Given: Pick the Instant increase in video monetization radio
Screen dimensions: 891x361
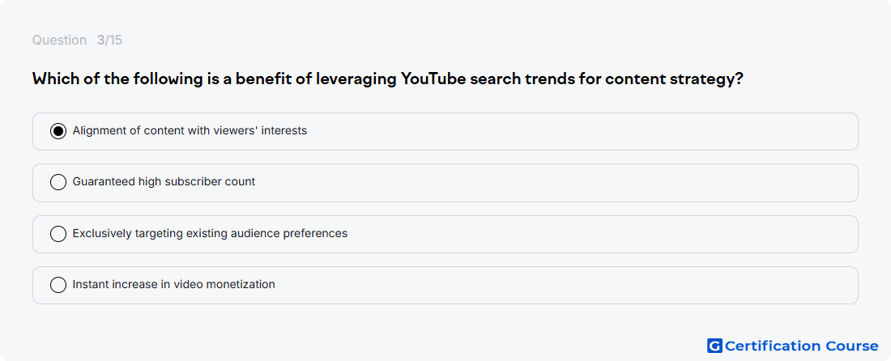Looking at the screenshot, I should pyautogui.click(x=58, y=285).
